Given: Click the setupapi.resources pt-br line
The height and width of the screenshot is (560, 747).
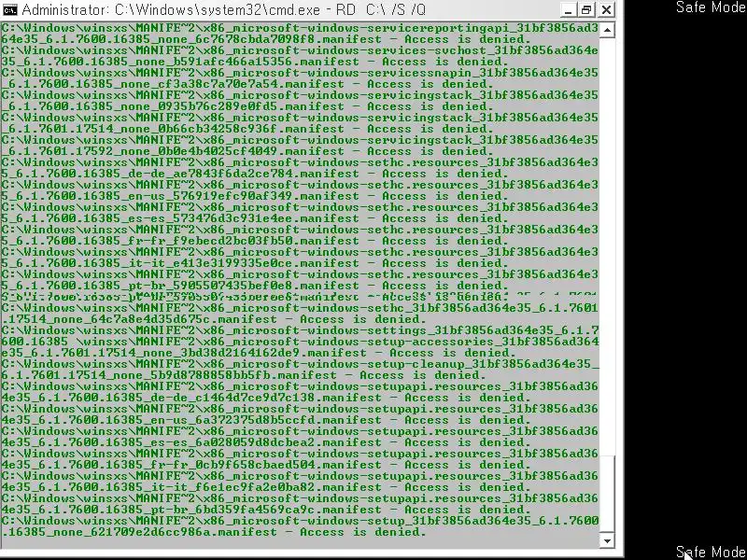Looking at the screenshot, I should click(299, 504).
